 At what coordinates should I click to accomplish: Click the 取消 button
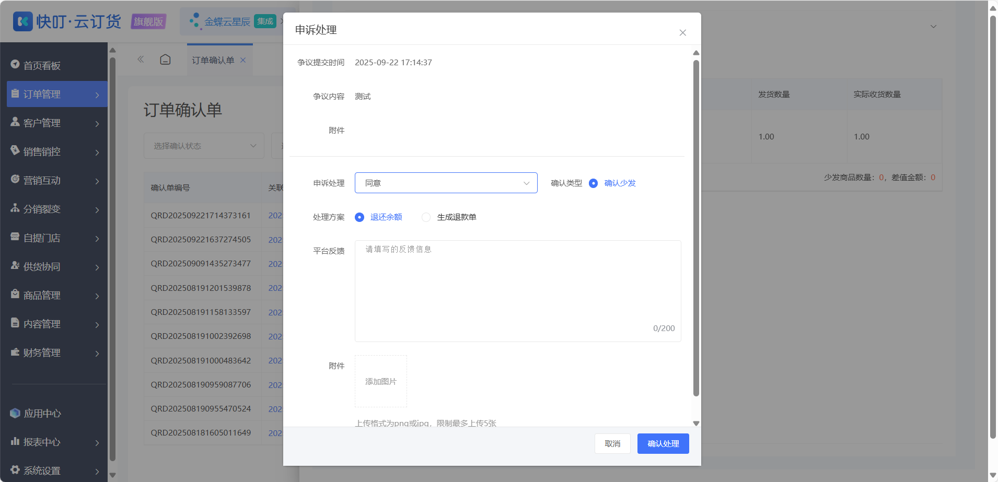click(x=612, y=443)
